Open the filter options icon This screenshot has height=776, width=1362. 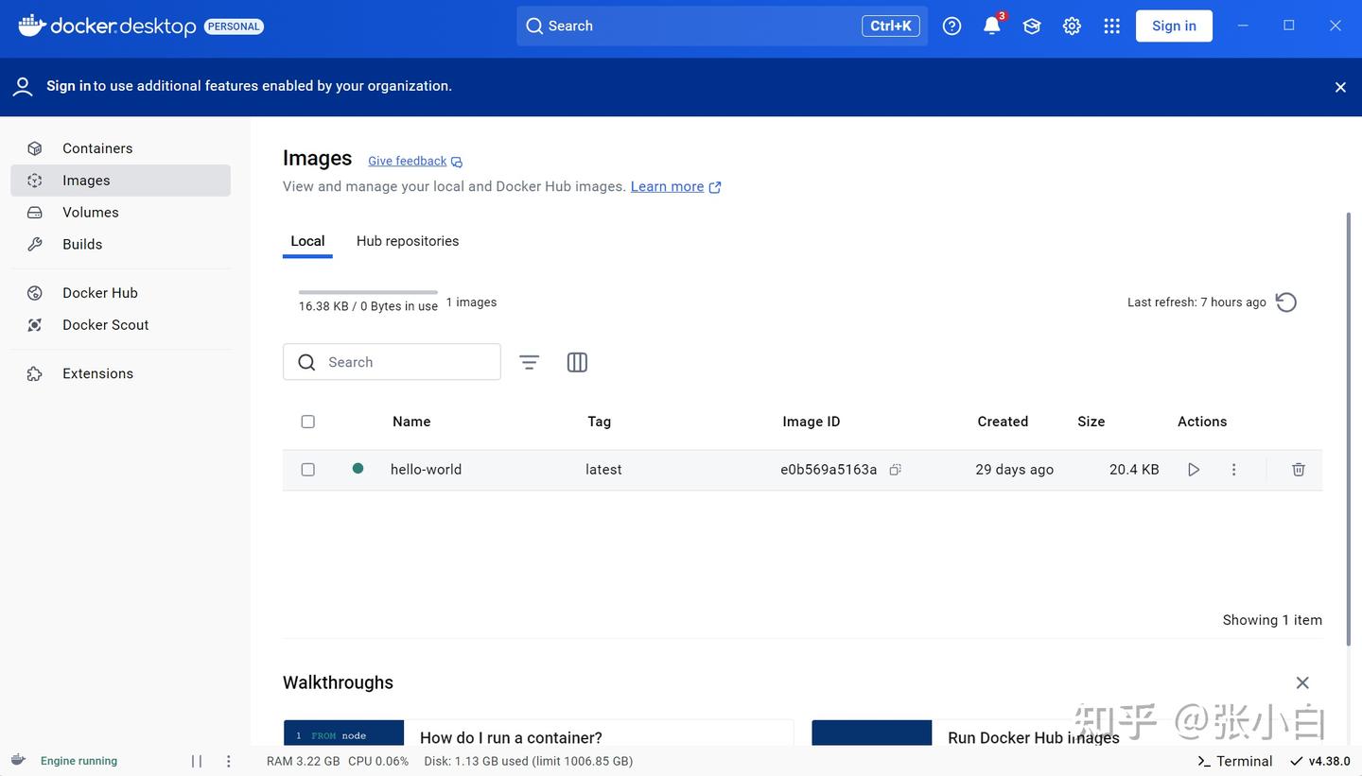coord(530,362)
